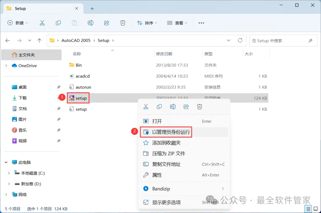Show recent locations dropdown arrow
Screen dimensions: 321x213
point(30,40)
